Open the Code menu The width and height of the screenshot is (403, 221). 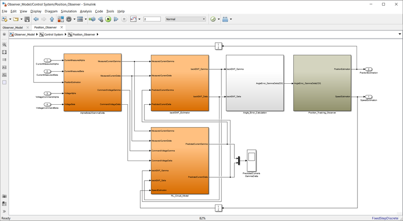99,11
